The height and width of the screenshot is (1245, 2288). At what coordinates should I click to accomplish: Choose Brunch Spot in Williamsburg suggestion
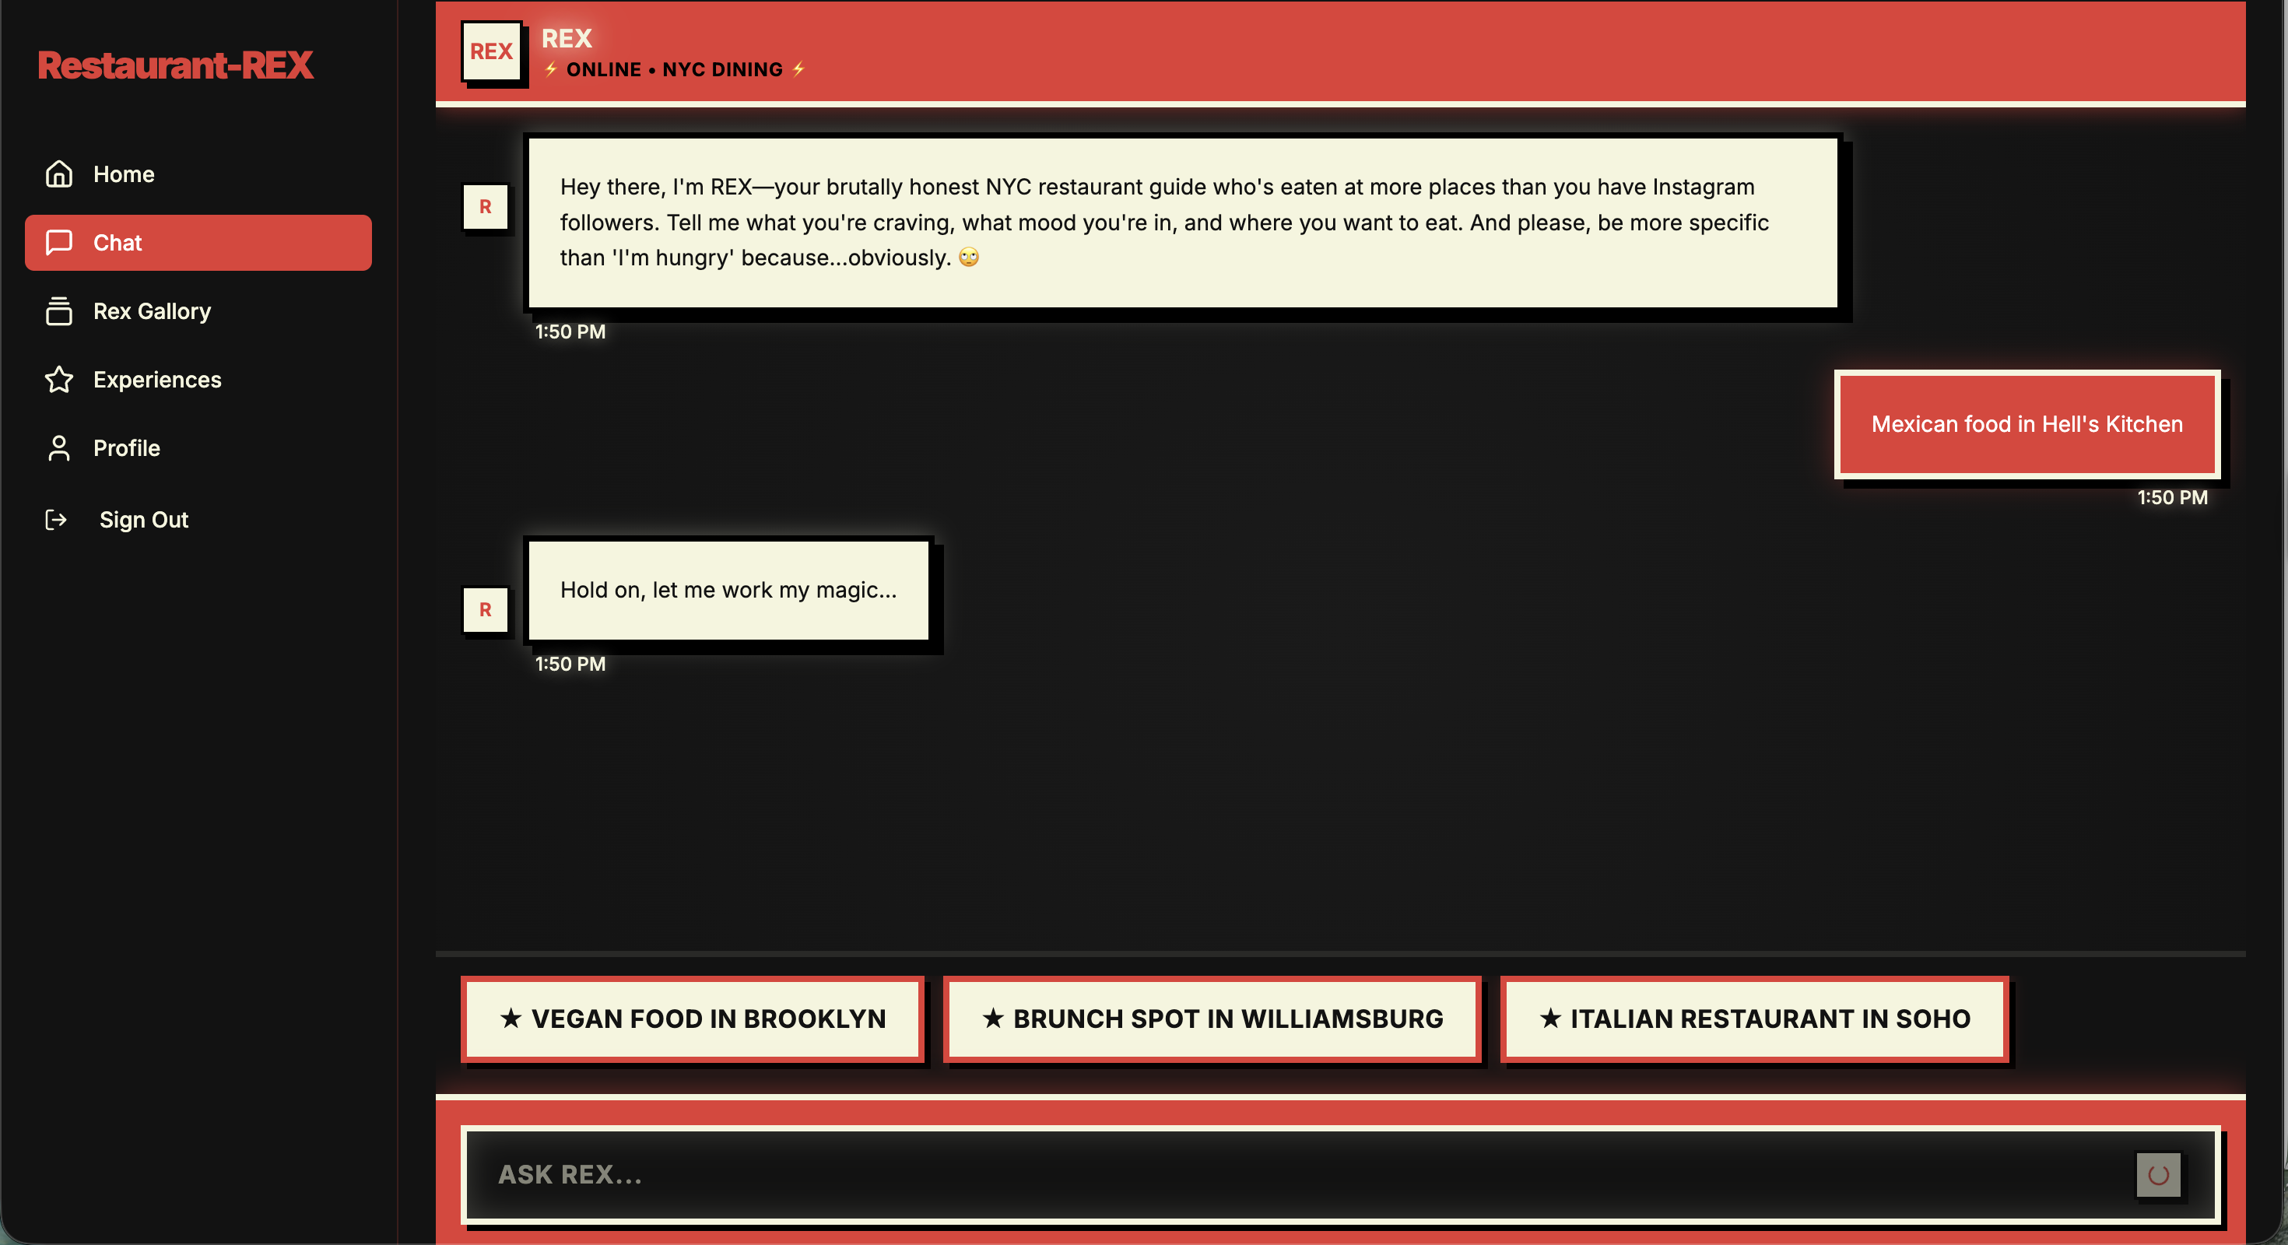tap(1212, 1019)
